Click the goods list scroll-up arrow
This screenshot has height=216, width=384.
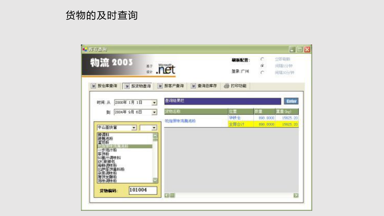[156, 135]
